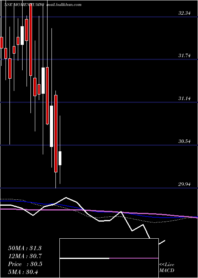Click the NSE MOMENTUM30 chart title
This screenshot has width=198, height=278.
click(x=24, y=5)
